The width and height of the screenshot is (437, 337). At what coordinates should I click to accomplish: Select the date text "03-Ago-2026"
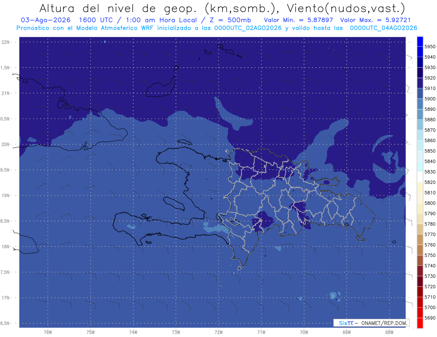coord(46,20)
